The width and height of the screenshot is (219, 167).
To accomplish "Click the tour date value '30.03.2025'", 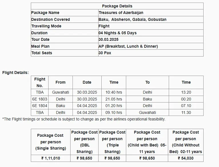I will pos(109,39).
